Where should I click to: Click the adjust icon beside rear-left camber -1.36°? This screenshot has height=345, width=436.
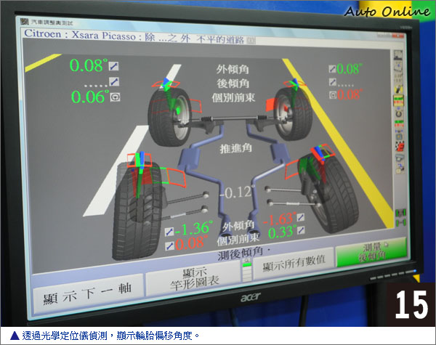169,231
